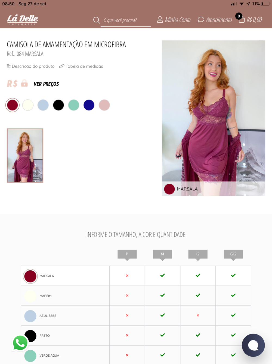The width and height of the screenshot is (272, 364).
Task: Select the royal blue color swatch
Action: (89, 105)
